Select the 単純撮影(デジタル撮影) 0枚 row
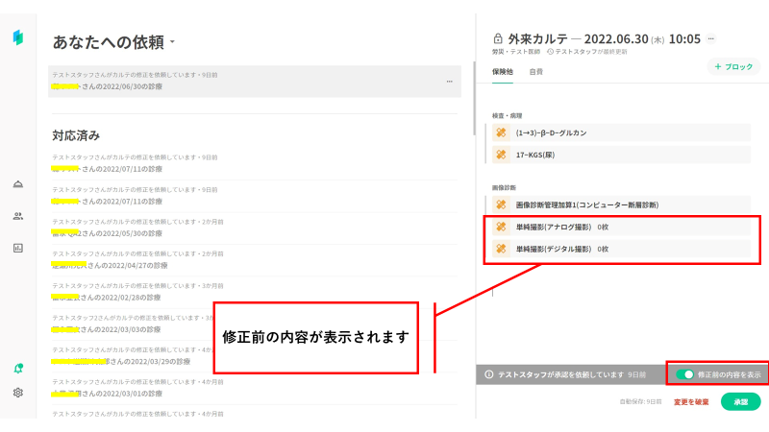This screenshot has height=432, width=769. [x=621, y=249]
